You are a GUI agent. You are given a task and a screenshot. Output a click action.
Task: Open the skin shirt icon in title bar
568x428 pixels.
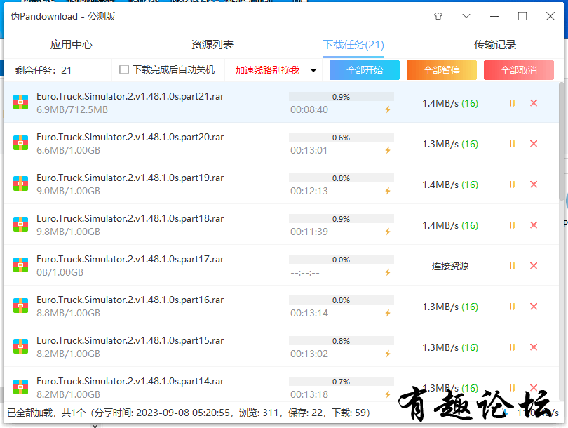438,16
